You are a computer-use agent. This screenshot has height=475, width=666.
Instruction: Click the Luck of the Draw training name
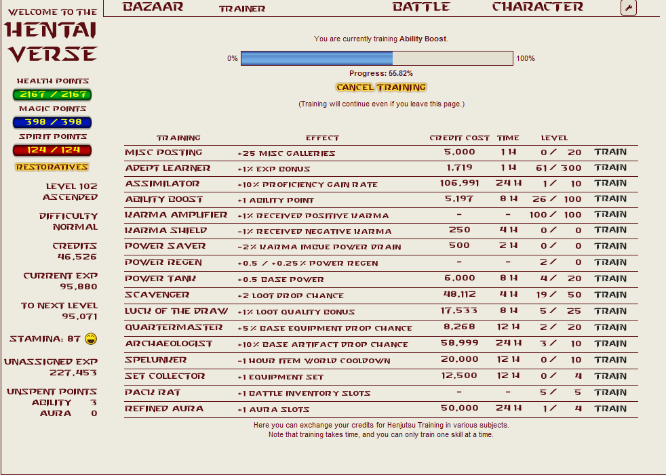tap(176, 312)
